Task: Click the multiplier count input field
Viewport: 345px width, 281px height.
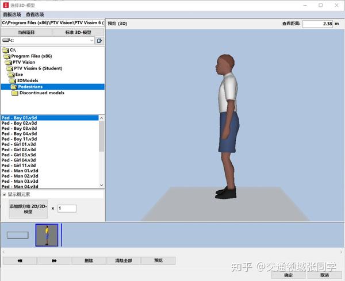Action: (67, 209)
